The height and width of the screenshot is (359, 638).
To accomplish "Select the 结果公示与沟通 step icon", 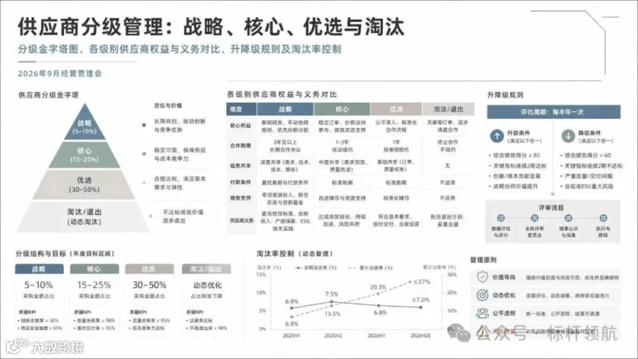I will (x=569, y=218).
